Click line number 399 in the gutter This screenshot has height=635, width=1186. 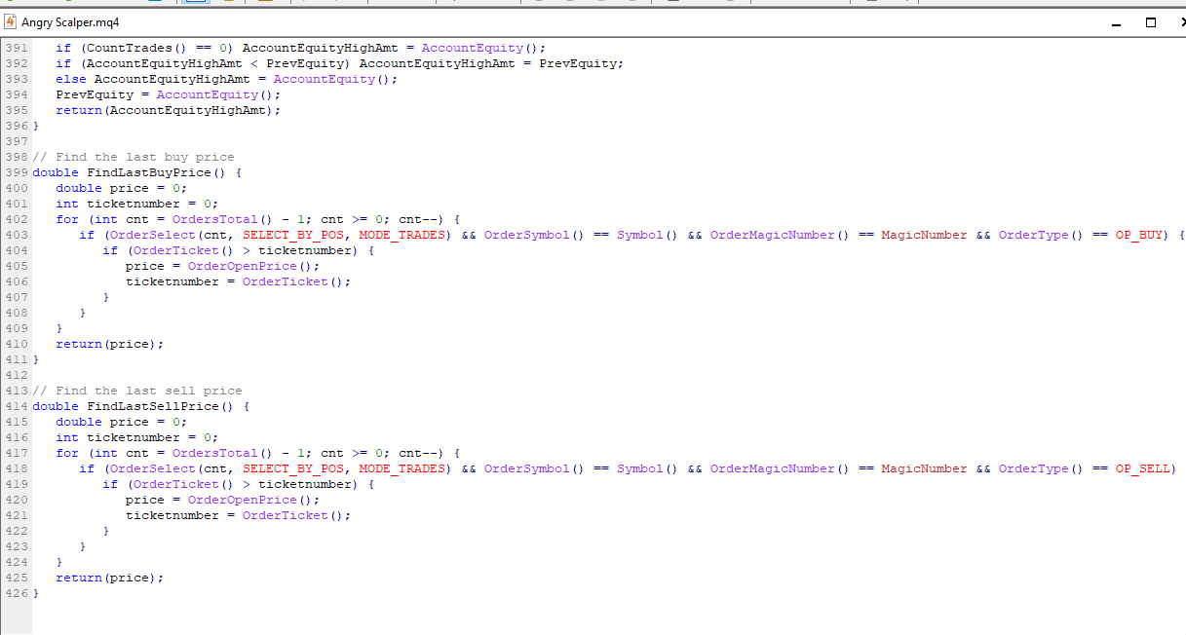click(x=16, y=172)
